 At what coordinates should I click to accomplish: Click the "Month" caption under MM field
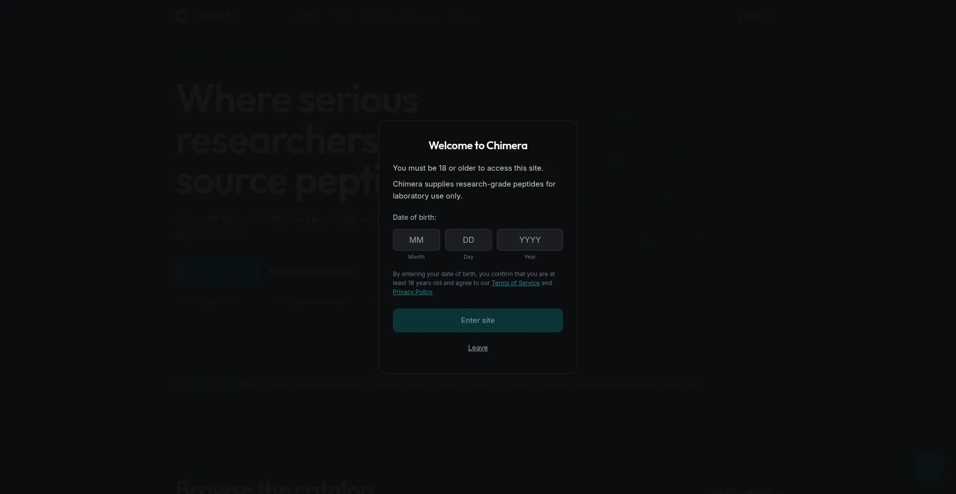pos(416,257)
